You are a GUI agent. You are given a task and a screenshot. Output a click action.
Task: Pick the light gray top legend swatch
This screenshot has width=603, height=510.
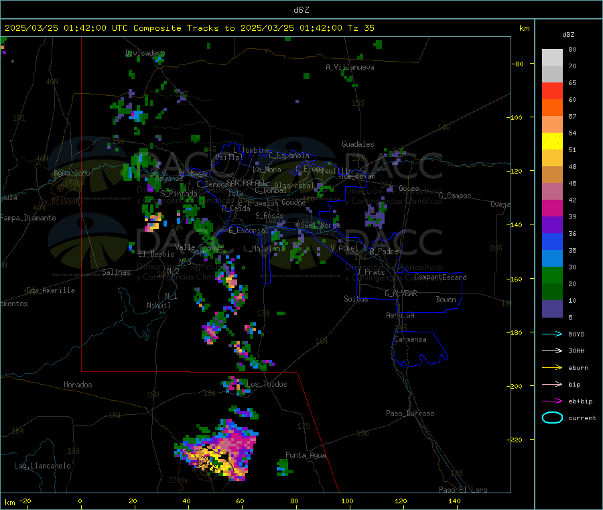pos(552,58)
